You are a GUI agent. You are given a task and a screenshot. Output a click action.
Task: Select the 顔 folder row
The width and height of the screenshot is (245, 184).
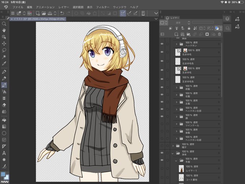197,117
